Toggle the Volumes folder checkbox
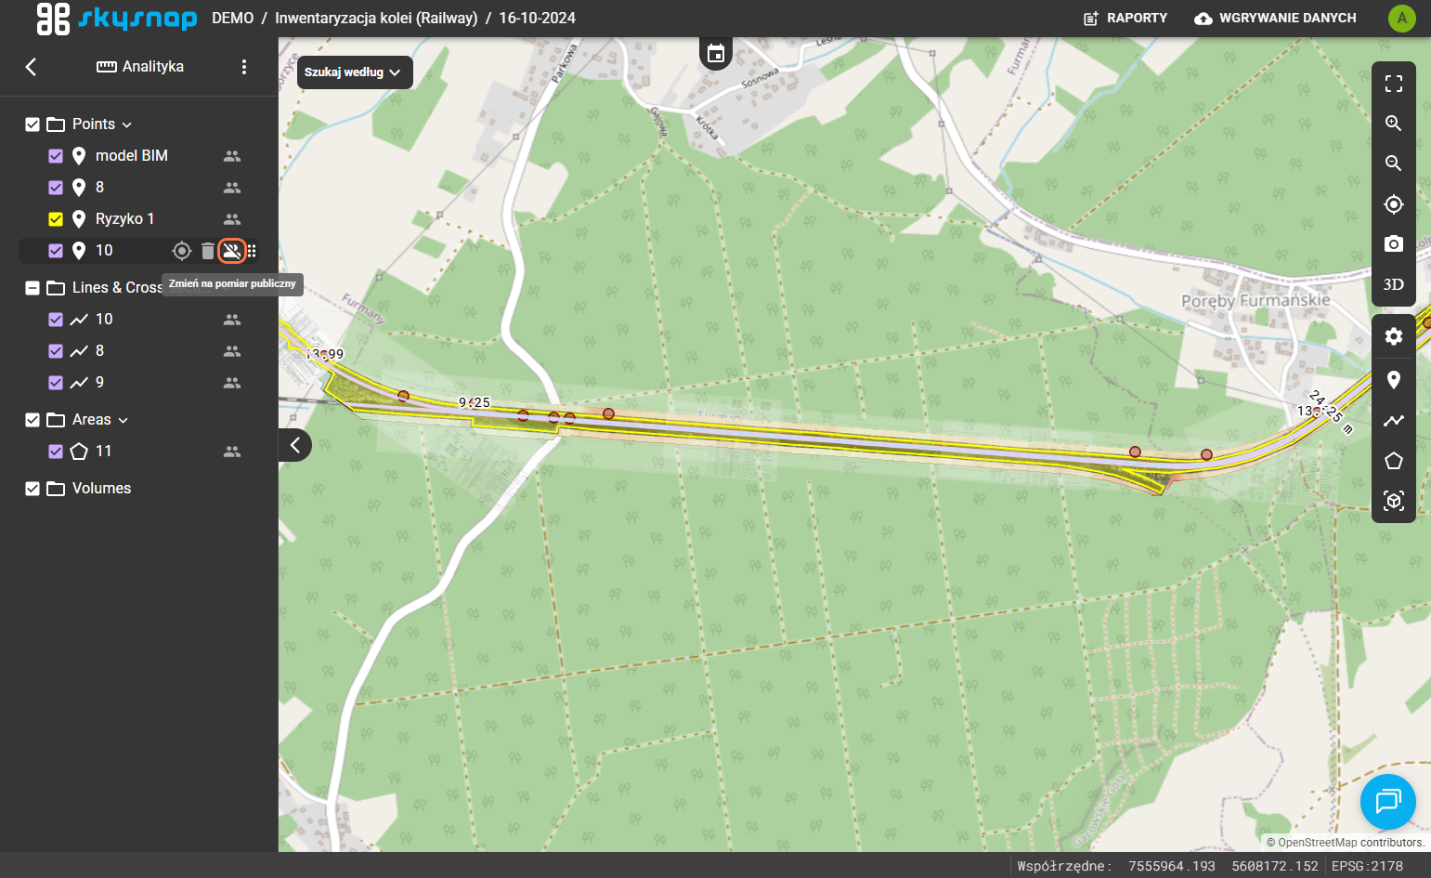The width and height of the screenshot is (1431, 878). 33,489
